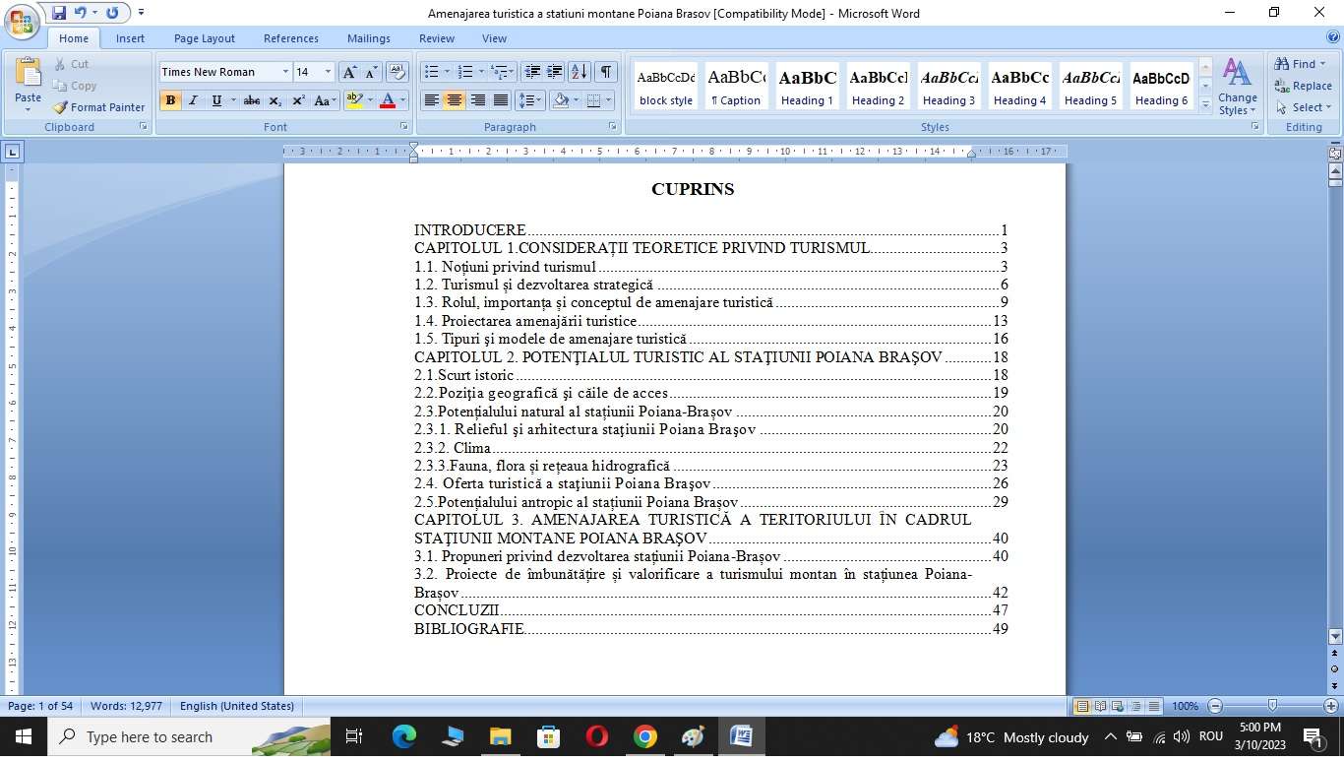Toggle Bold formatting

click(x=170, y=100)
